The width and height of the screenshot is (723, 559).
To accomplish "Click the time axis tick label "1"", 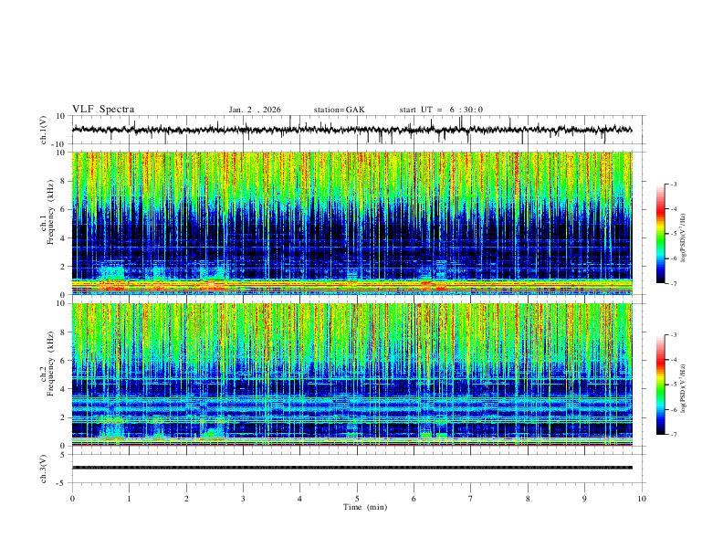I will [129, 499].
